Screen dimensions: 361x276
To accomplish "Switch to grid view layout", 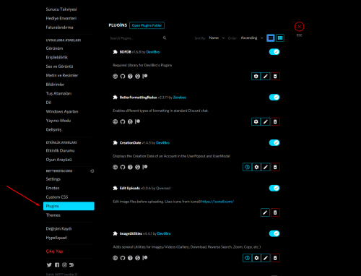I will pyautogui.click(x=280, y=38).
